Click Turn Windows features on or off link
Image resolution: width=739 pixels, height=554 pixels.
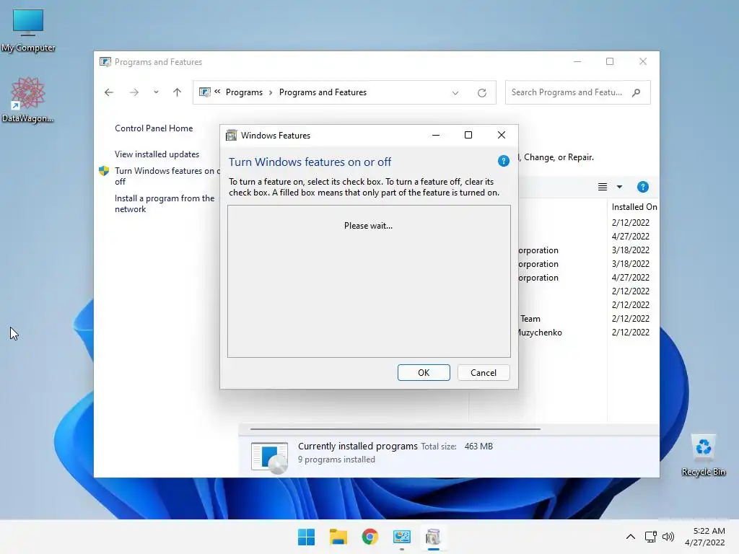click(x=167, y=176)
